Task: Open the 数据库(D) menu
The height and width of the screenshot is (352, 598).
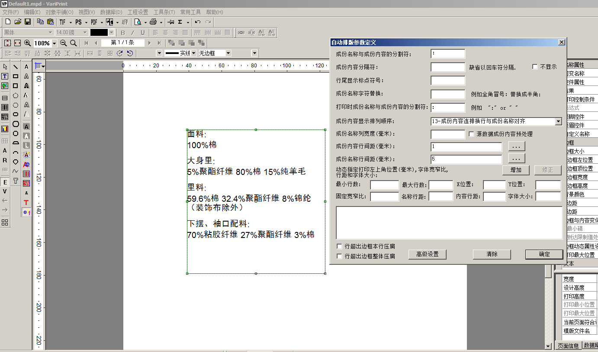Action: pos(111,12)
